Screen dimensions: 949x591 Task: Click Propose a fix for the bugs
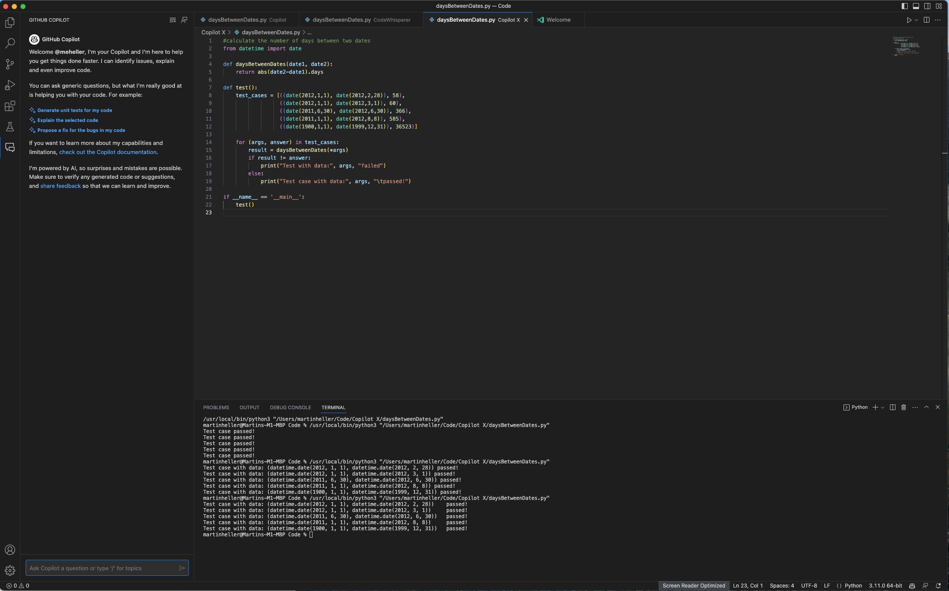point(81,130)
